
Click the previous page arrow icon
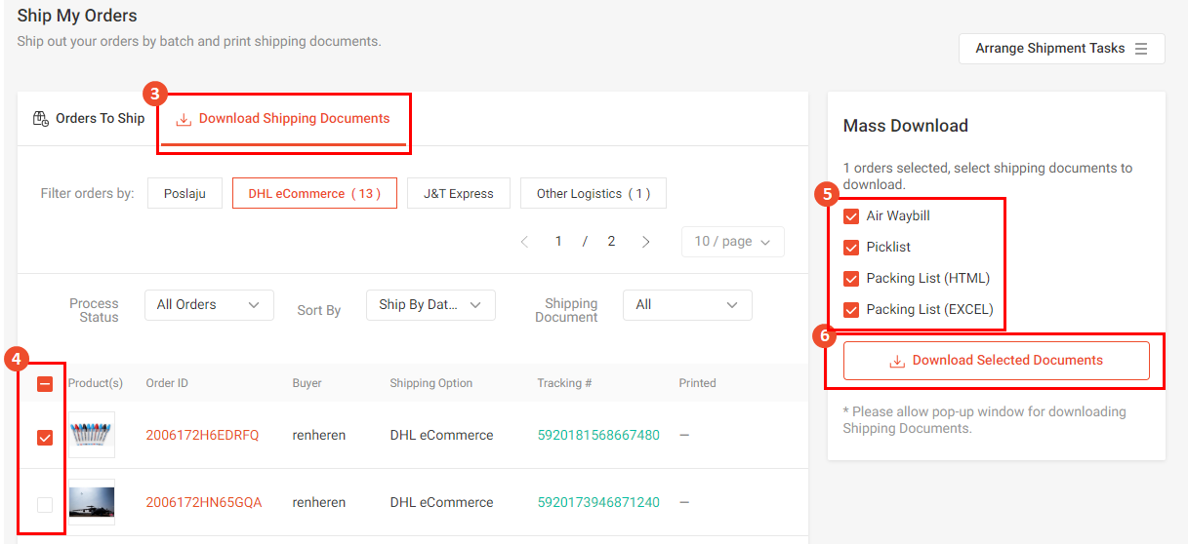pyautogui.click(x=524, y=242)
